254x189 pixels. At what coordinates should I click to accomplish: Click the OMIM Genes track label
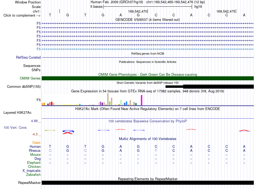point(30,78)
